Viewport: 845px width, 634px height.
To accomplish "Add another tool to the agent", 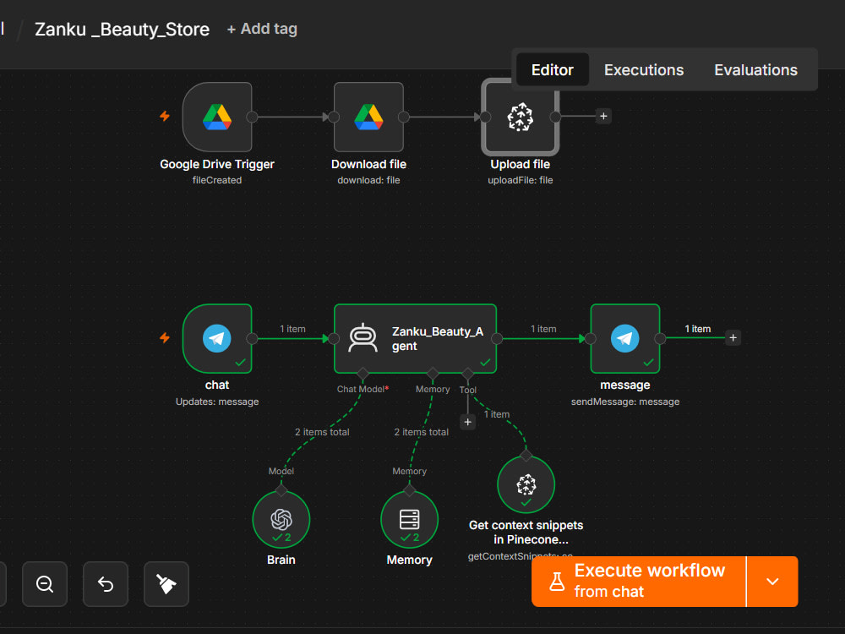I will click(x=468, y=422).
